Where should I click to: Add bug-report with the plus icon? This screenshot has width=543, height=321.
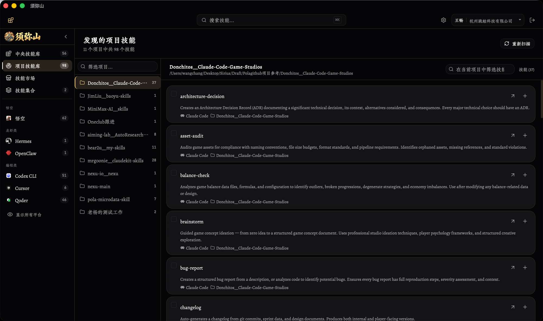click(525, 267)
